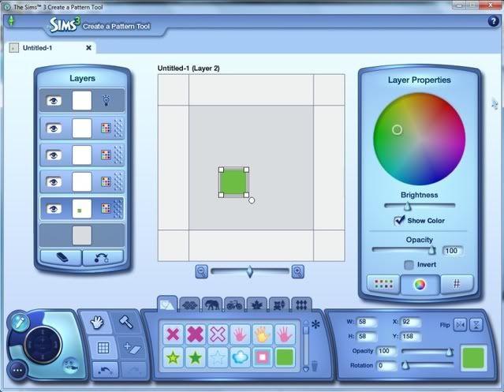The image size is (504, 392).
Task: Click the Rotation value input field
Action: 386,365
